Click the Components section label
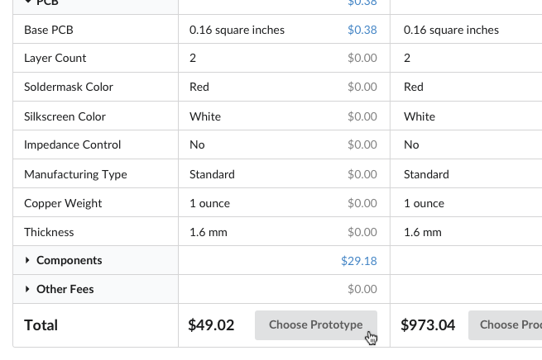This screenshot has height=360, width=542. (x=70, y=260)
